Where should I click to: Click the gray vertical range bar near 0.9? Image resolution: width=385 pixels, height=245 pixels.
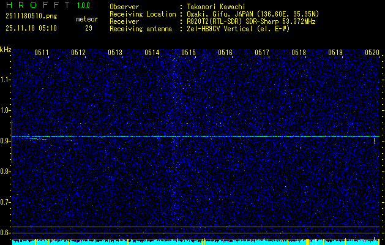(12, 141)
